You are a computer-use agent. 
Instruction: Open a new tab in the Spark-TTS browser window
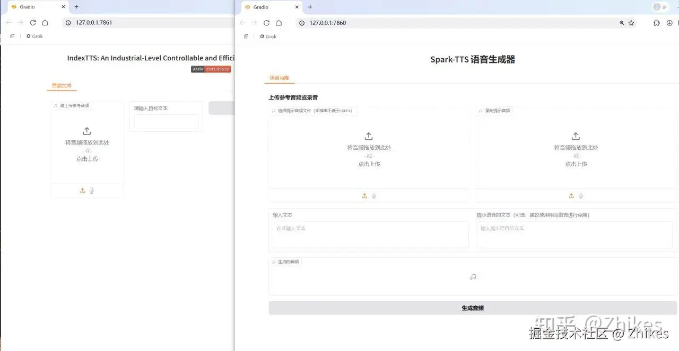coord(310,7)
